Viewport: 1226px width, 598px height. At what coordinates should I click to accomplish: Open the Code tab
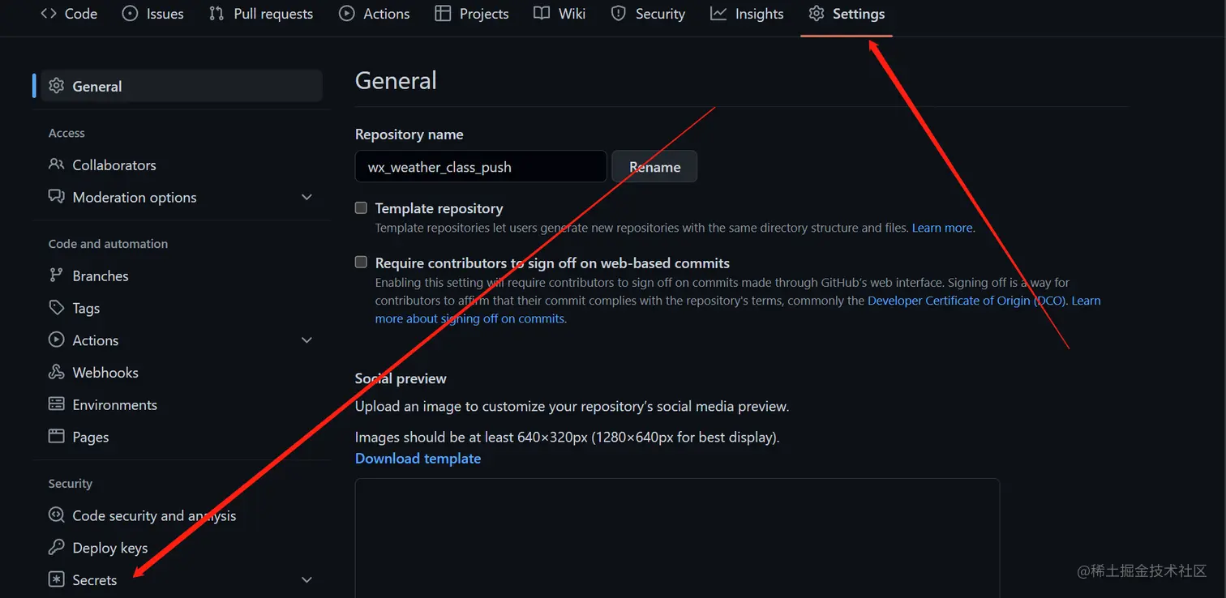(69, 14)
